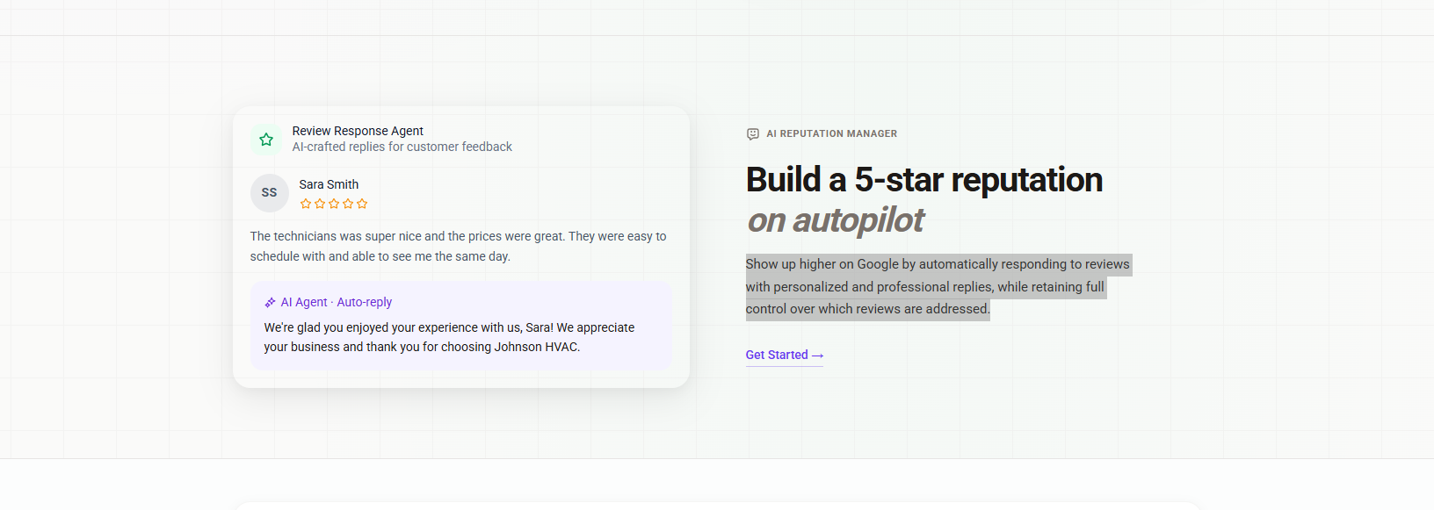Click the highlighted paragraph about Google reviews
The height and width of the screenshot is (510, 1434).
pyautogui.click(x=938, y=287)
